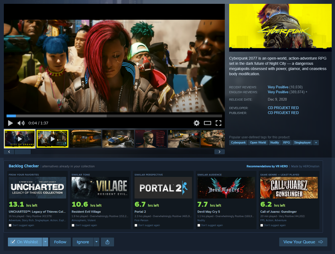Mute the video volume
335x254 pixels.
coord(21,123)
